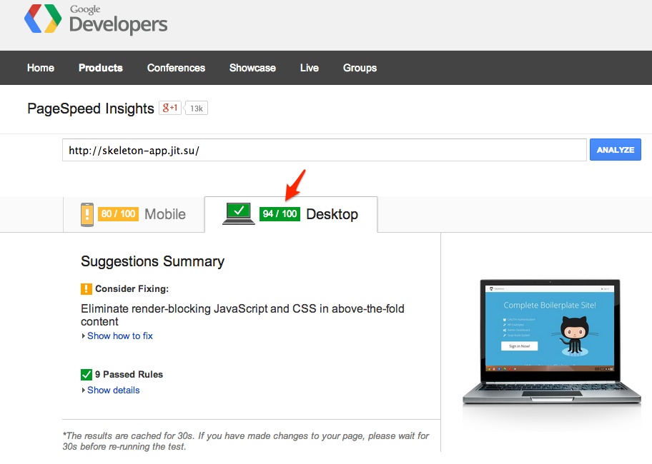Switch to the Mobile tab

pos(134,214)
